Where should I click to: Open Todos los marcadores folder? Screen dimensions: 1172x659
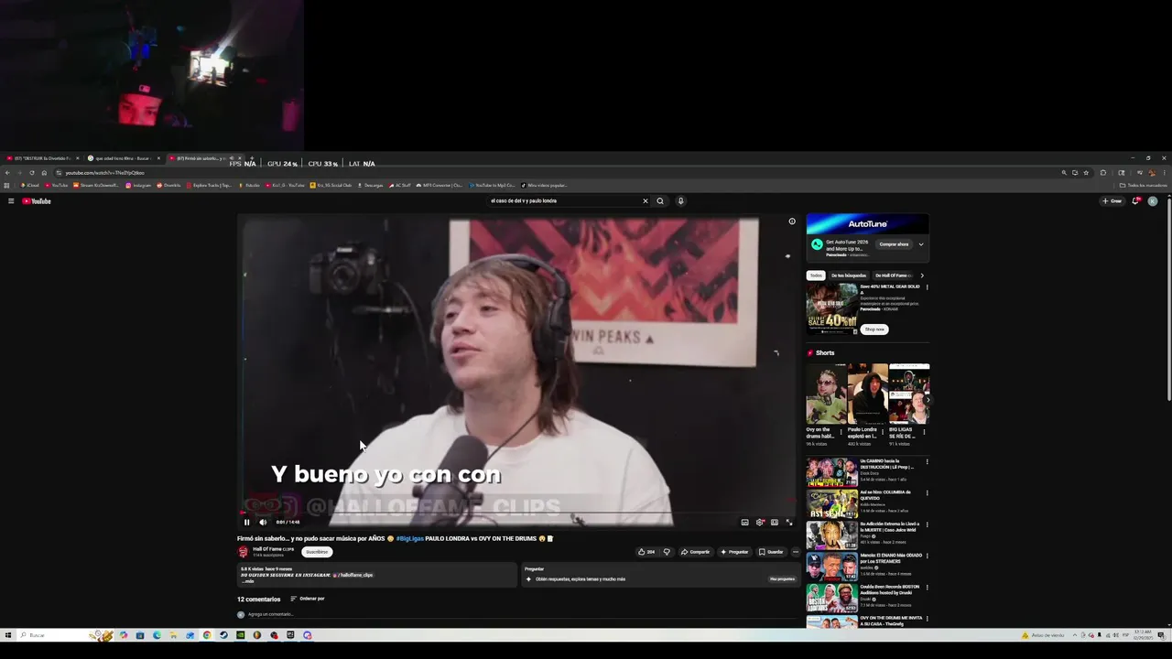click(1144, 186)
